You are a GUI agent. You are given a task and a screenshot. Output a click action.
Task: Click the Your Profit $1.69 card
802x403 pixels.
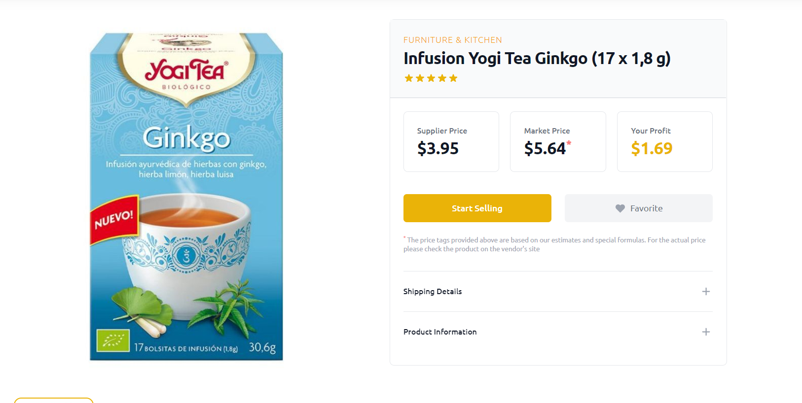[664, 141]
